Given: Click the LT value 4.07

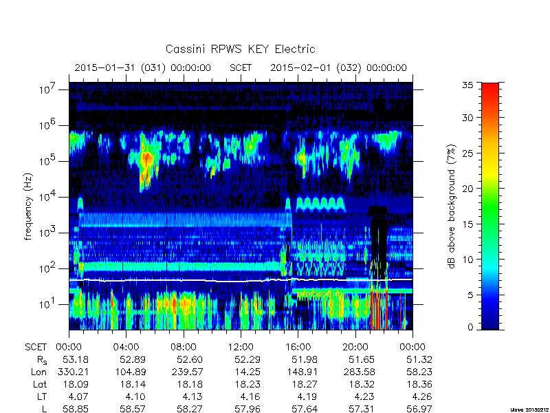Looking at the screenshot, I should coord(78,397).
